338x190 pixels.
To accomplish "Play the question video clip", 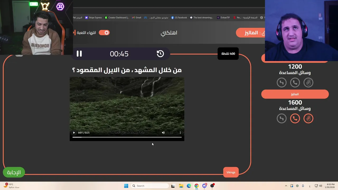I will coord(74,133).
